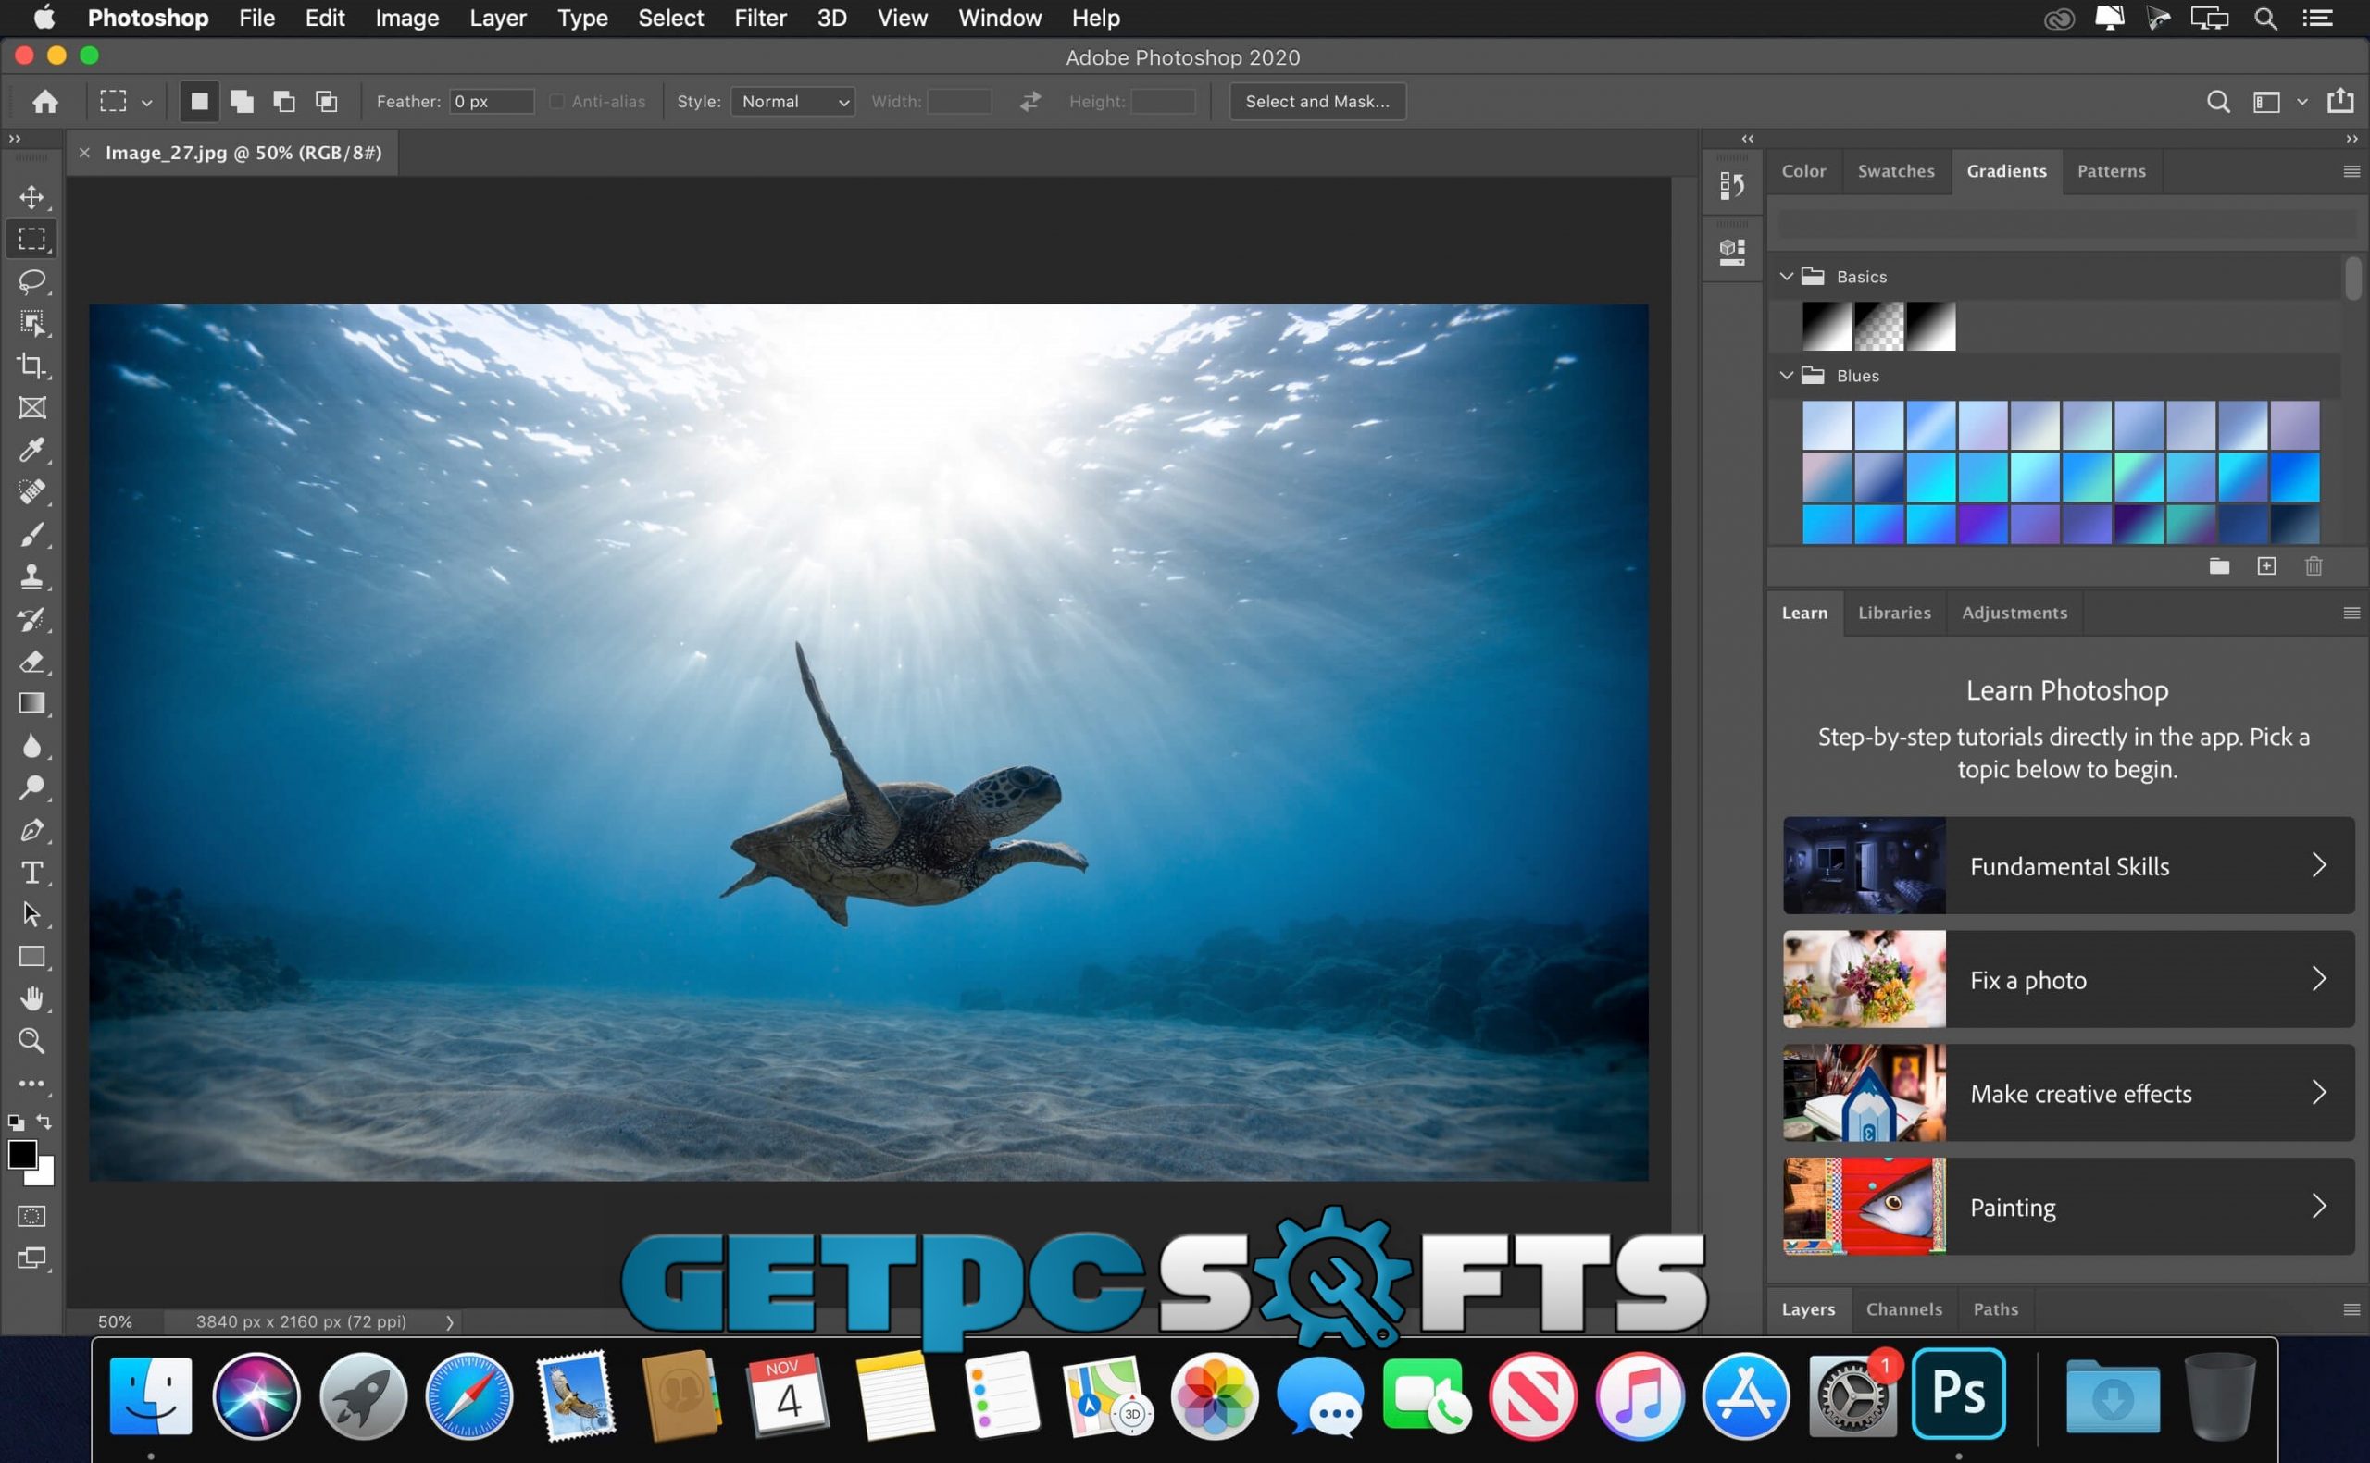Open the Layers panel flyout menu
2370x1463 pixels.
tap(2351, 1309)
